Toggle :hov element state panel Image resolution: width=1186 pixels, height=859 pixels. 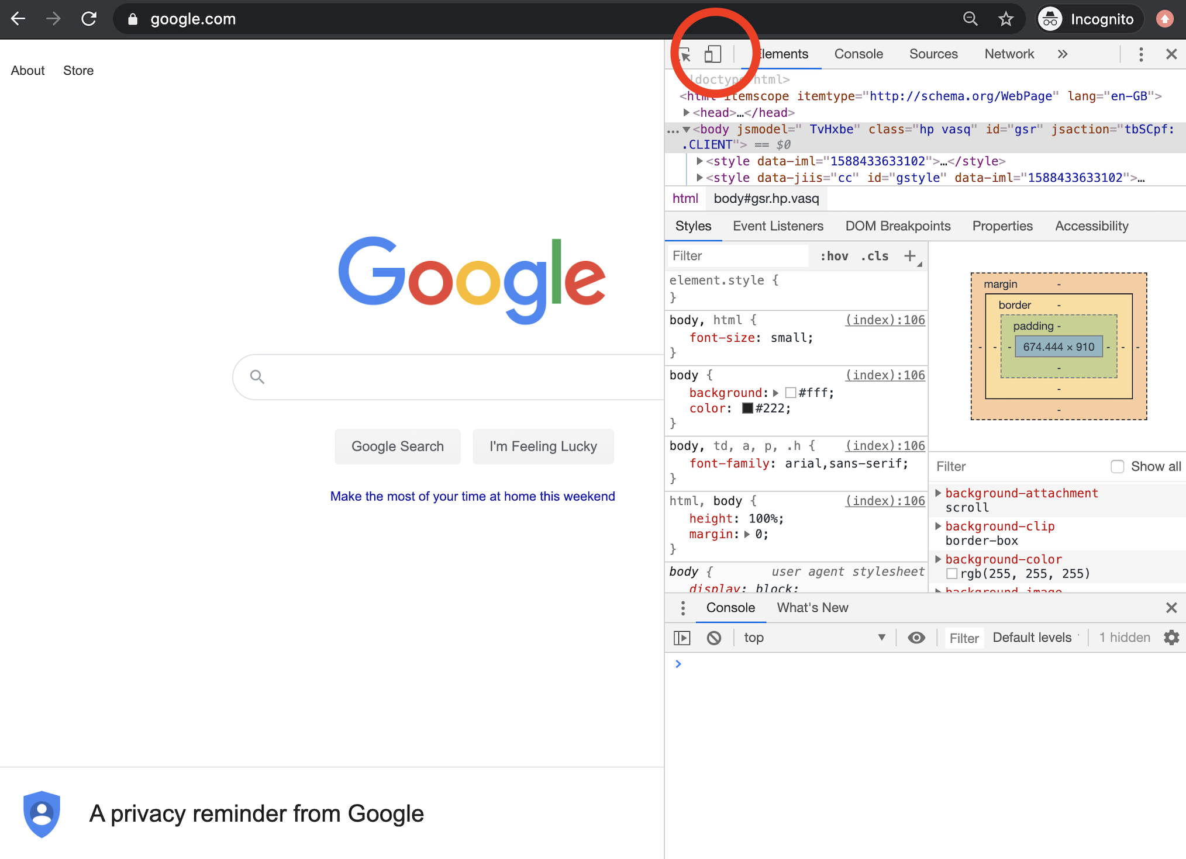[834, 256]
